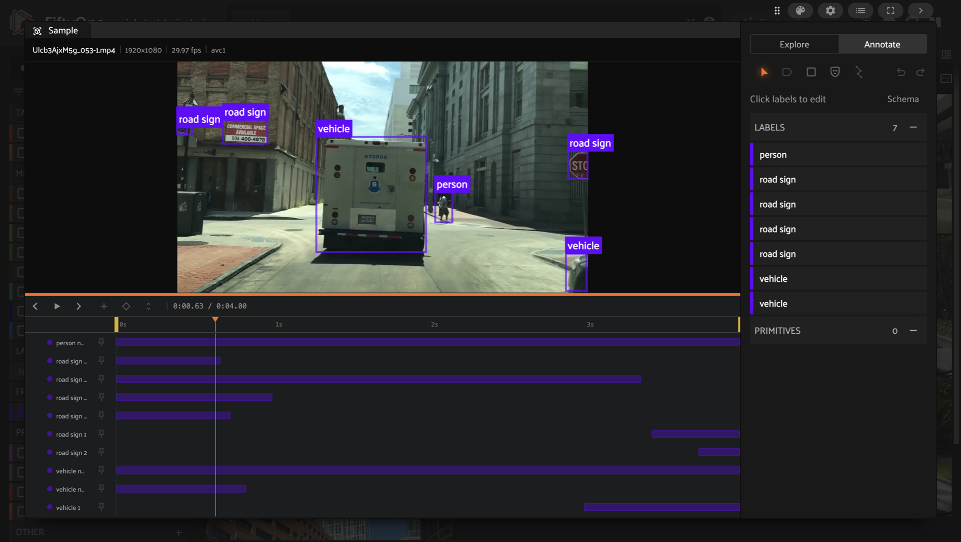The height and width of the screenshot is (542, 961).
Task: Open the gear settings icon
Action: pos(831,10)
